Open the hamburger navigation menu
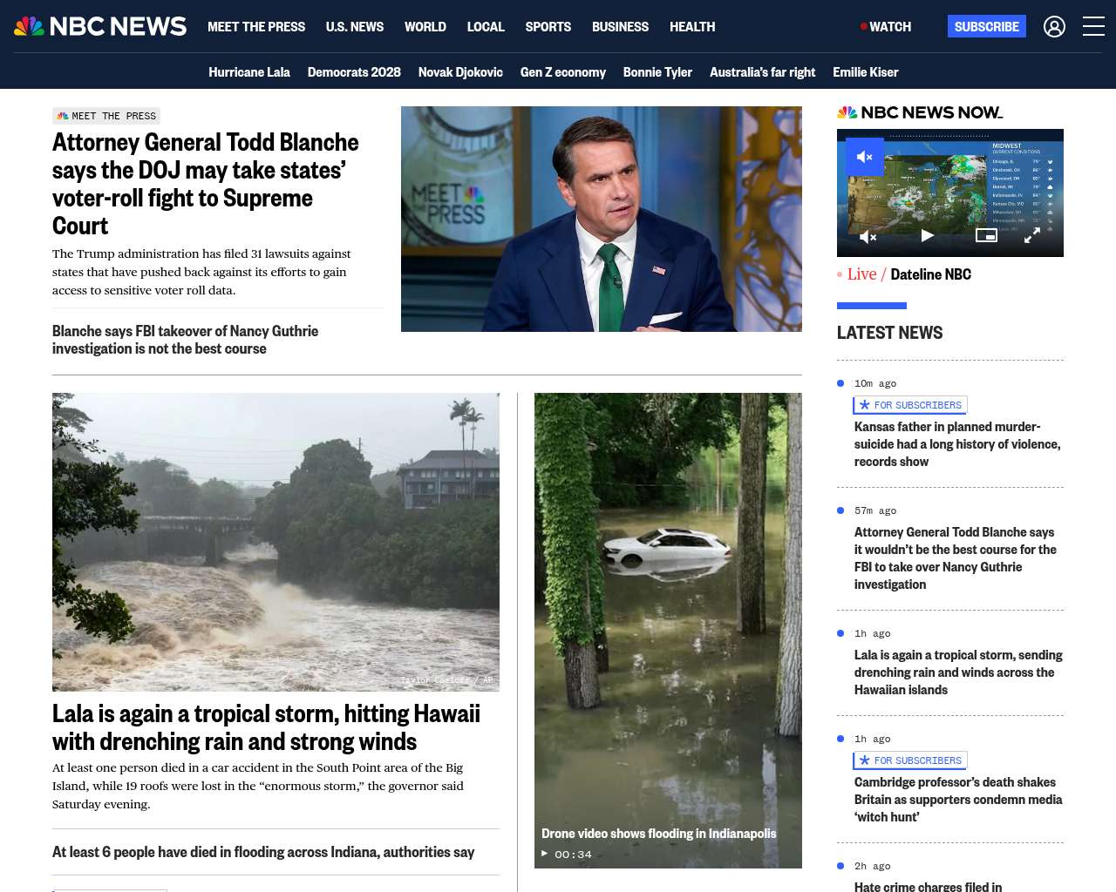This screenshot has height=892, width=1116. (x=1093, y=26)
